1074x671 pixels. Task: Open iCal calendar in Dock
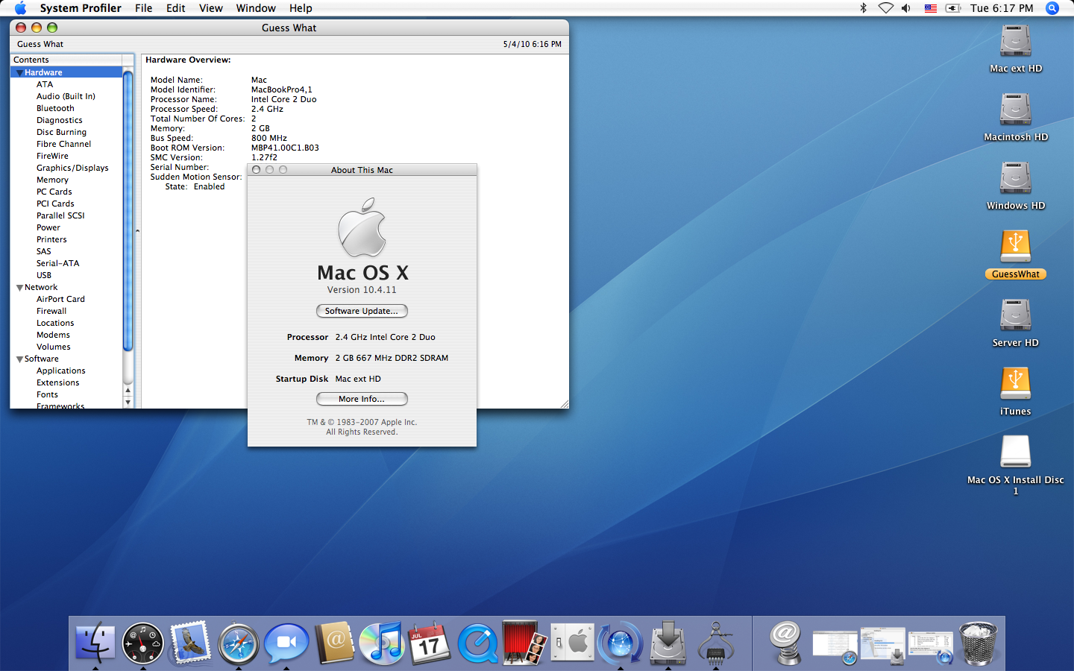tap(430, 643)
